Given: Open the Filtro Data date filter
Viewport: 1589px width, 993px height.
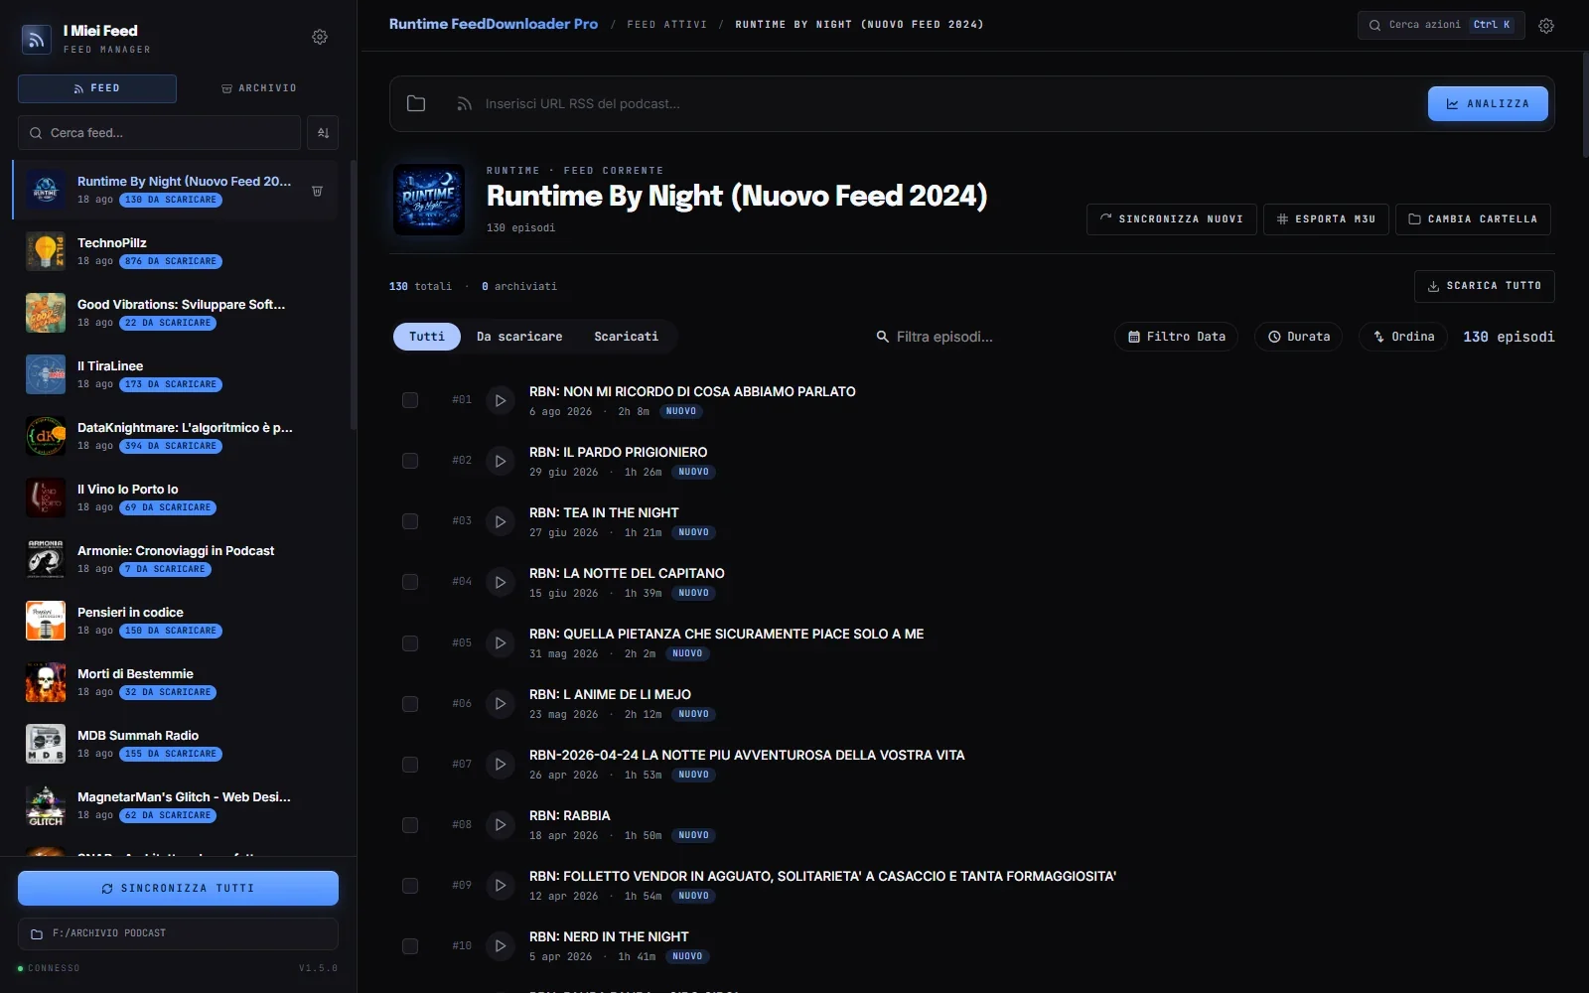Looking at the screenshot, I should (1176, 337).
